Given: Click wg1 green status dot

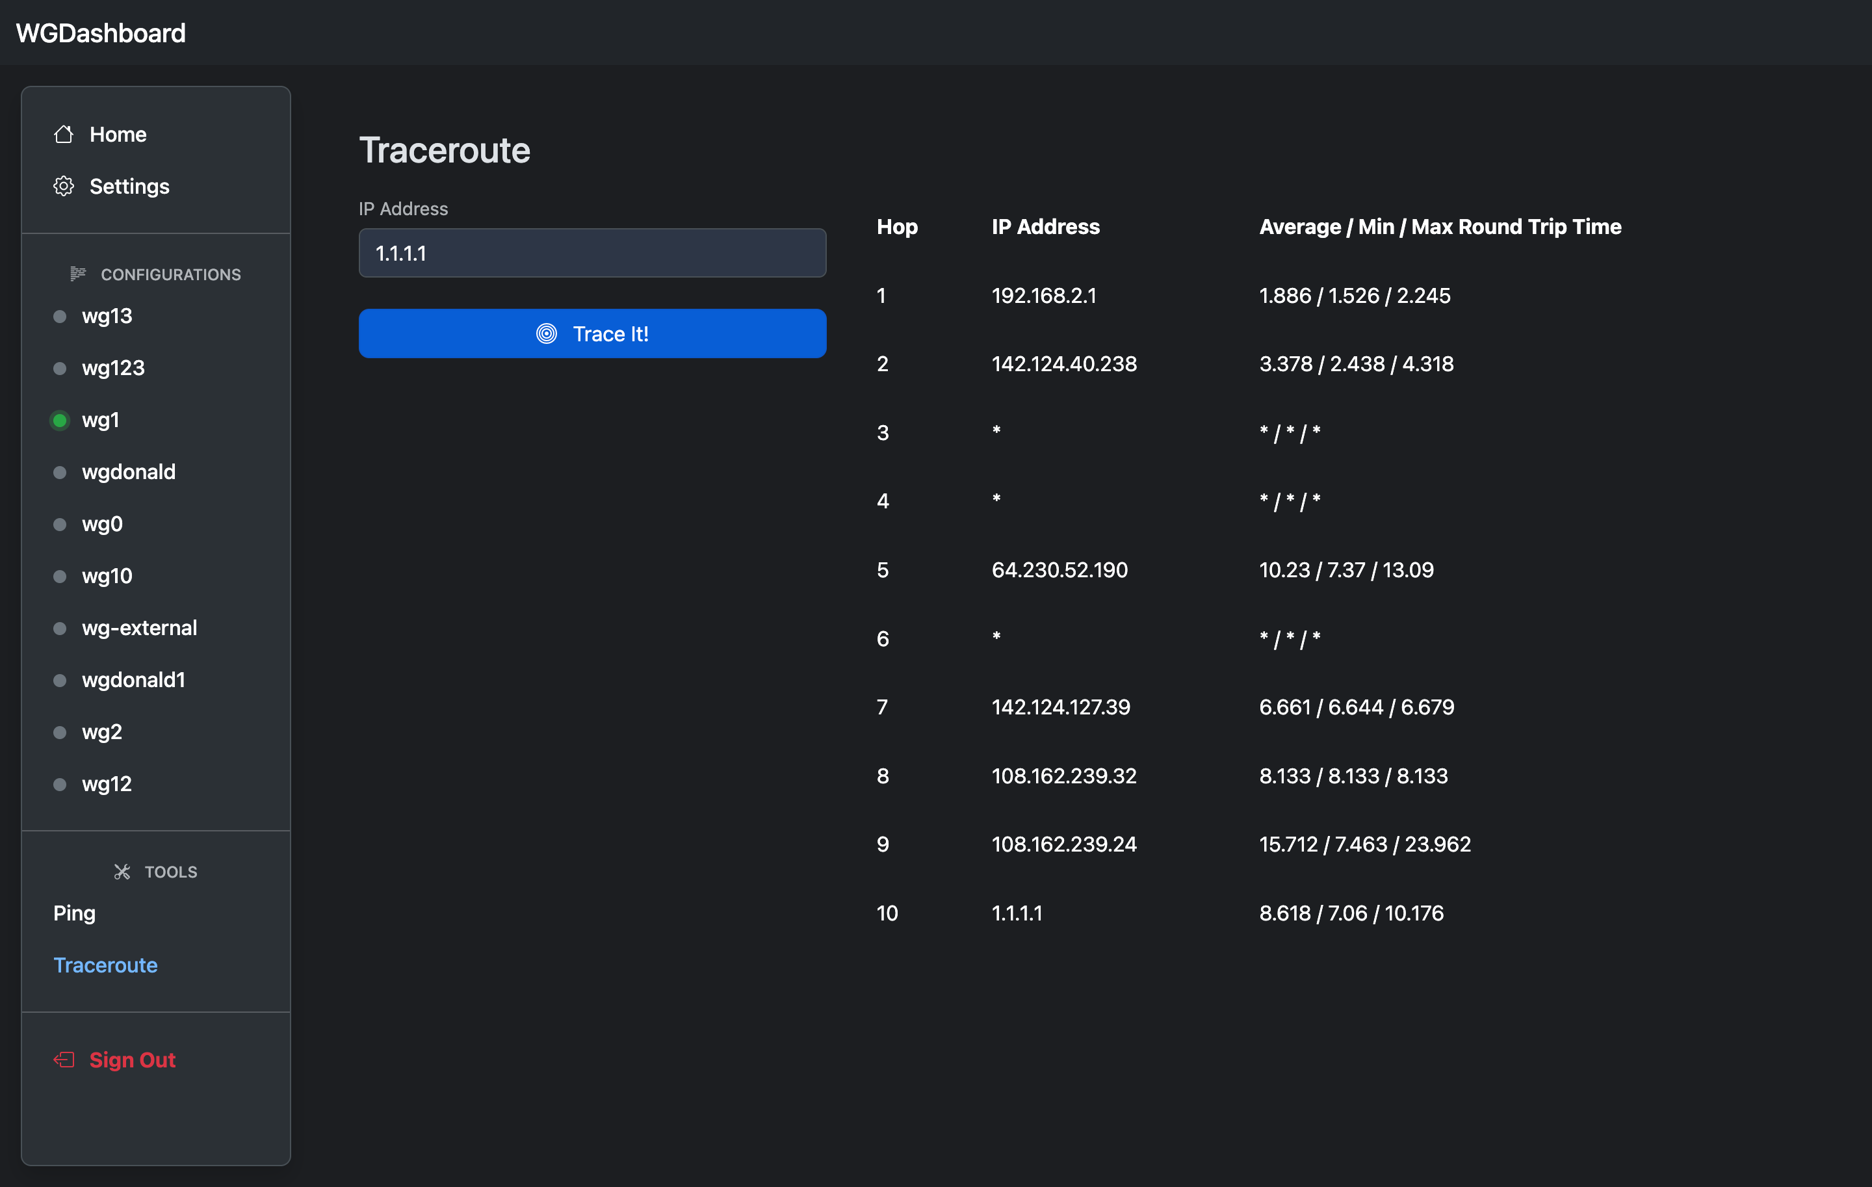Looking at the screenshot, I should [60, 421].
